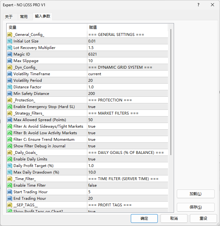Click the icon beside Max Allowed Spread
Viewport: 220px width, 226px height.
pyautogui.click(x=10, y=120)
